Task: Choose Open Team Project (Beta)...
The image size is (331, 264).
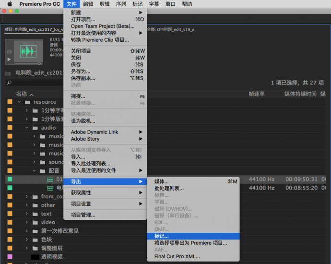Action: click(105, 26)
